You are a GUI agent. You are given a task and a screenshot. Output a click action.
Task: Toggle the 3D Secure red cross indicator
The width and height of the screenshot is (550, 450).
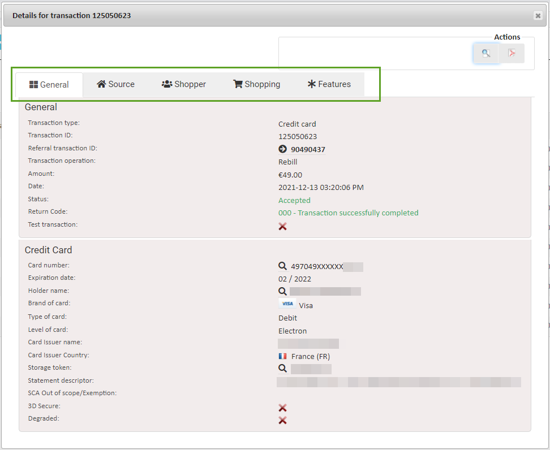282,408
